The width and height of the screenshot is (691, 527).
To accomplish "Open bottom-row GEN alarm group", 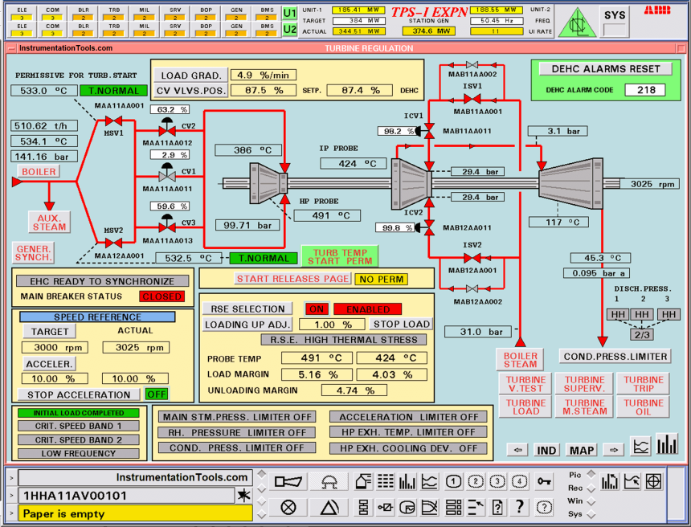I will [237, 30].
